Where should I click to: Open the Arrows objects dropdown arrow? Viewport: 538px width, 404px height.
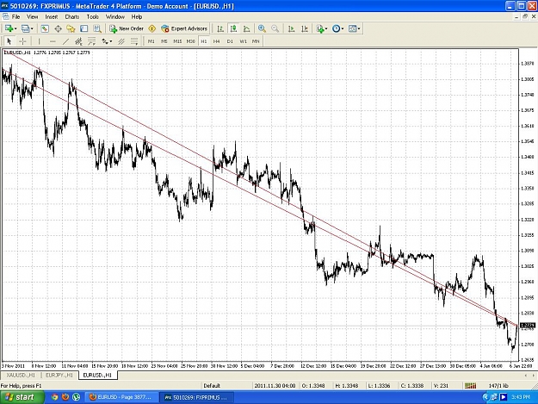pos(111,41)
